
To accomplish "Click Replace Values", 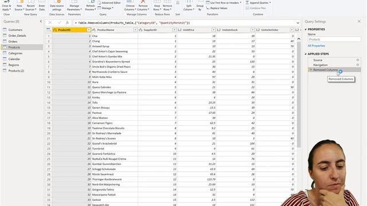I will pyautogui.click(x=217, y=8).
